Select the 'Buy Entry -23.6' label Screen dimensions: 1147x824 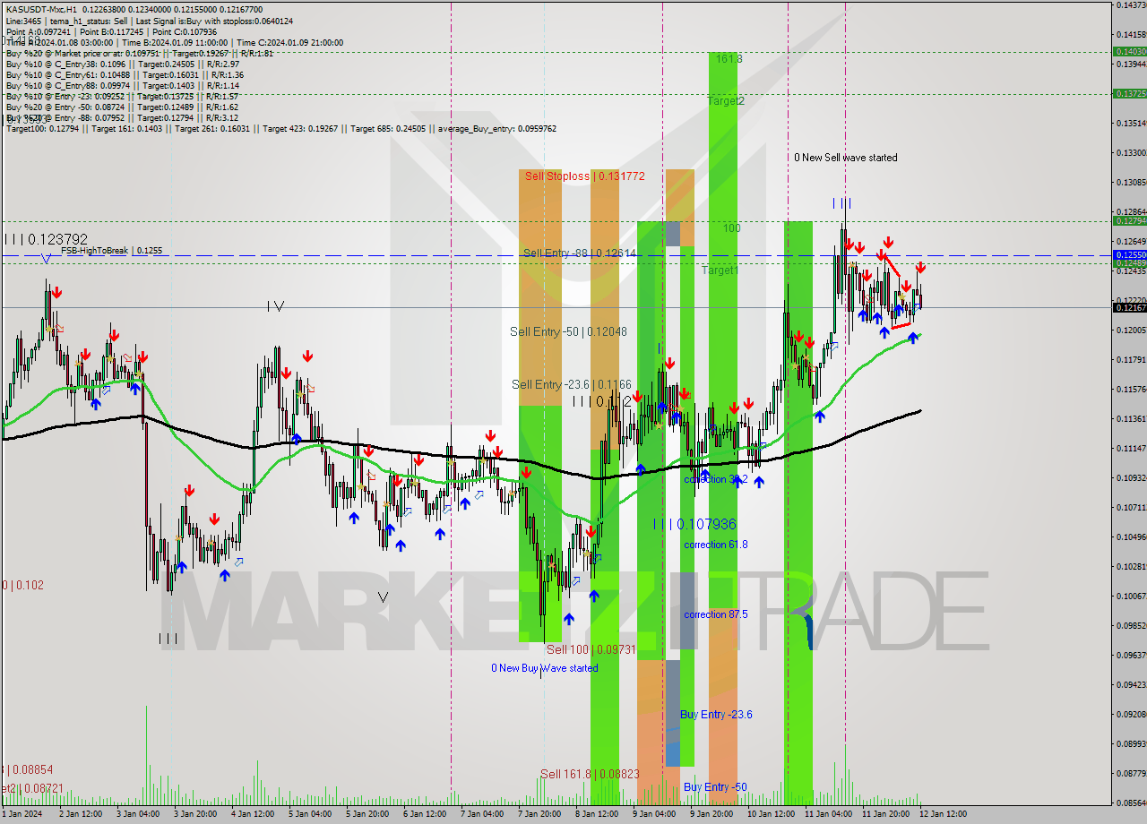tap(716, 715)
